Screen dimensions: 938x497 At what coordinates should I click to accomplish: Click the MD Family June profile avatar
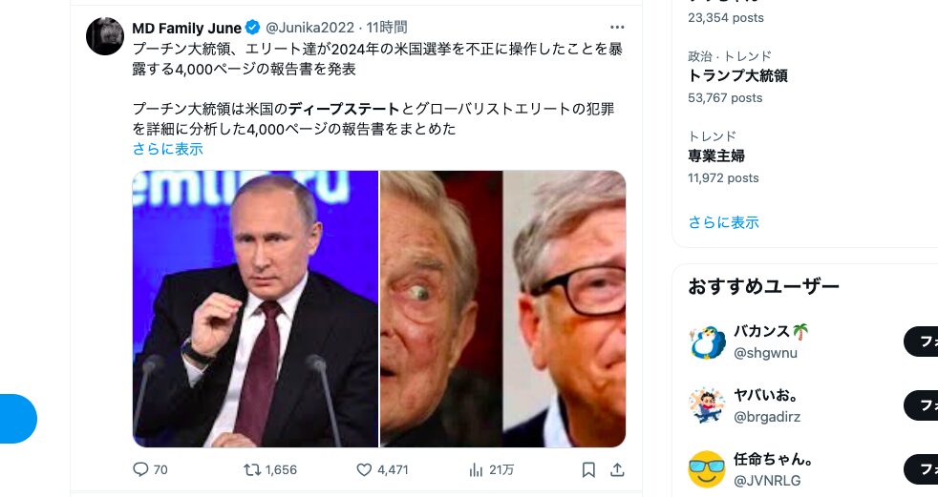[x=105, y=36]
